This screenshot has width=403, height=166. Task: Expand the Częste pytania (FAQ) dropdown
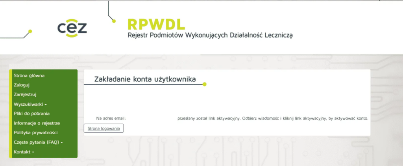[x=38, y=142]
